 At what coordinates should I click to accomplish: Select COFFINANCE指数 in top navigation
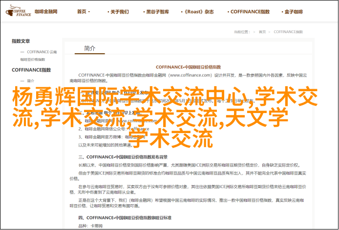tap(249, 12)
